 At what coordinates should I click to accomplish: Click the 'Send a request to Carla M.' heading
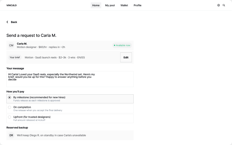pyautogui.click(x=32, y=35)
